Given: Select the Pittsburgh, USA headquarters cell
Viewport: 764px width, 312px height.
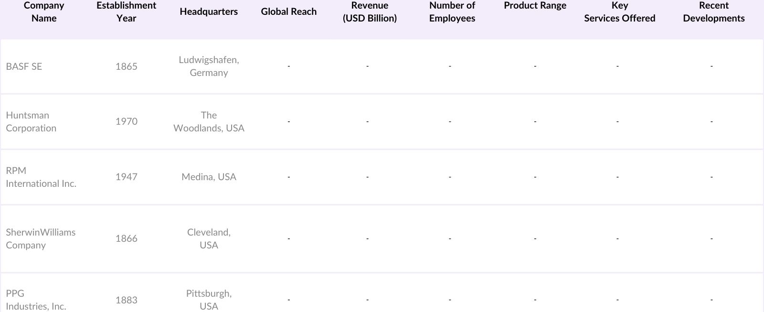Looking at the screenshot, I should click(x=209, y=300).
